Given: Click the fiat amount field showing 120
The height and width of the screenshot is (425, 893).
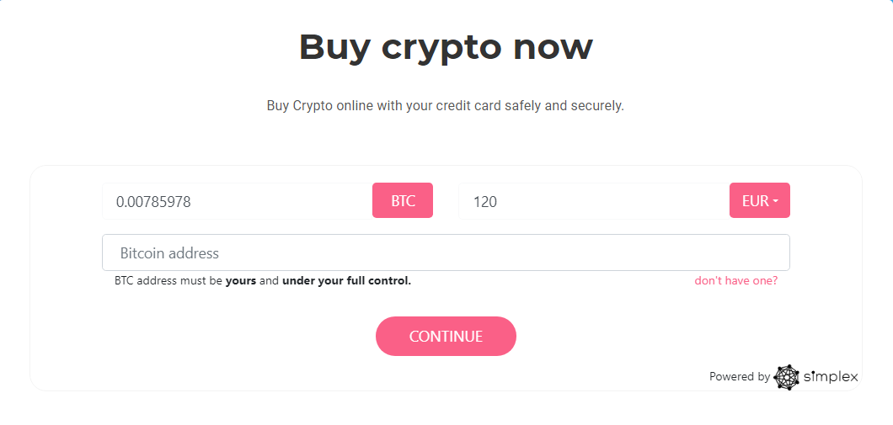Looking at the screenshot, I should [x=593, y=202].
